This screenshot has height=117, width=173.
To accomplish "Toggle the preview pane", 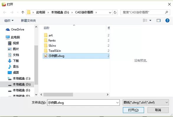I will pyautogui.click(x=159, y=21).
